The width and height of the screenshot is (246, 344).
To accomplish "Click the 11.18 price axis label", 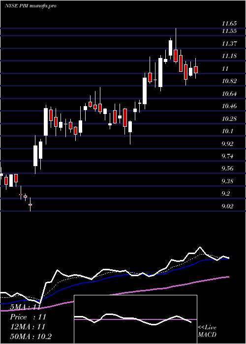I will tap(229, 56).
